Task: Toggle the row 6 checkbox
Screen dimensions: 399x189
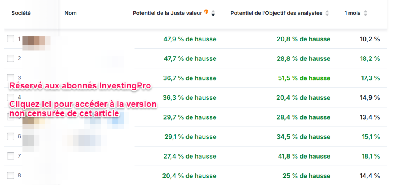Action: (x=11, y=136)
